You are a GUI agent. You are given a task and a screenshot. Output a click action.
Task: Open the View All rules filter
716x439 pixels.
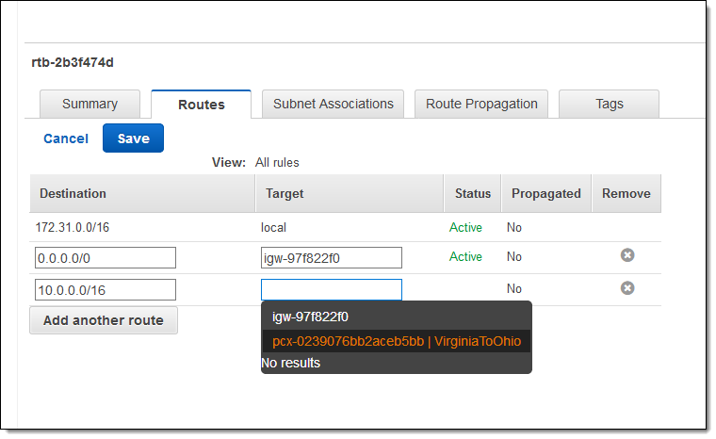(277, 162)
